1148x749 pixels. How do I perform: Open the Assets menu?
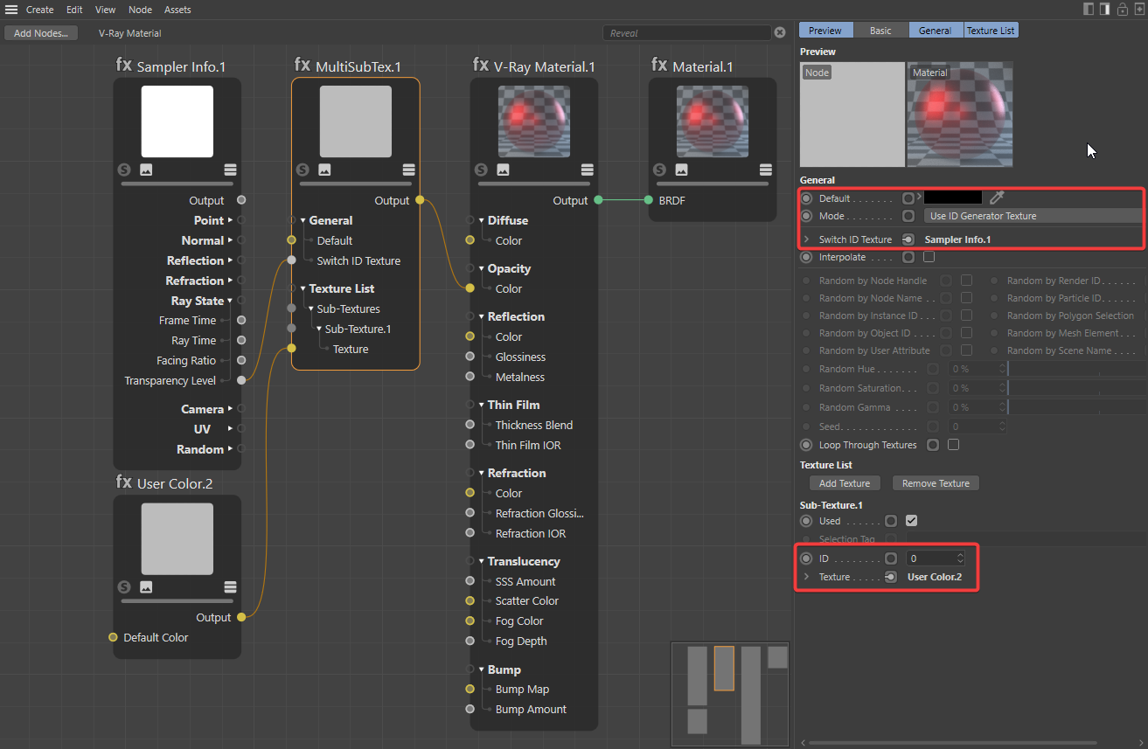[177, 10]
